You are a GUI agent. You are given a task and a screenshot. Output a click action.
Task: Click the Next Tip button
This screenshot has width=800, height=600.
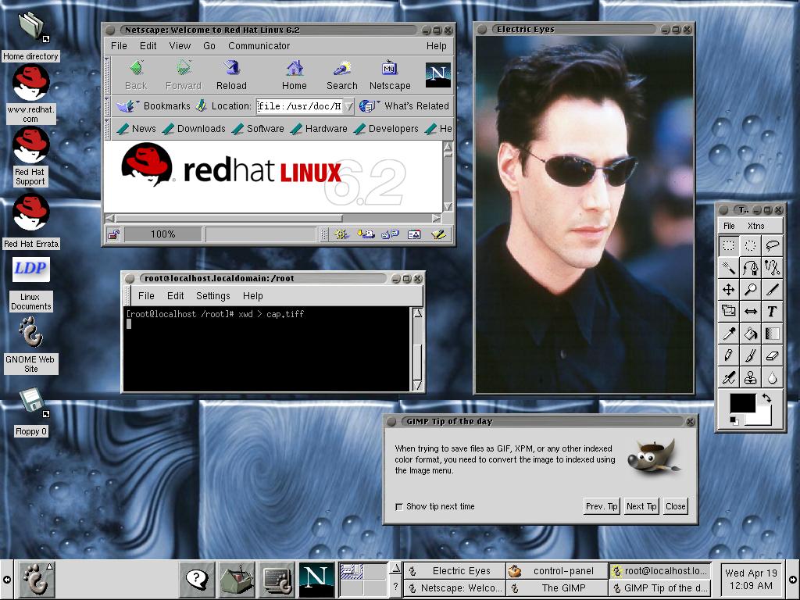point(641,506)
